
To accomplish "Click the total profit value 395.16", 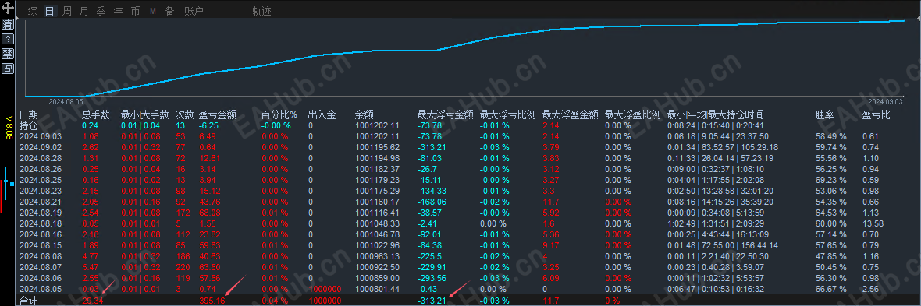I will tap(212, 301).
